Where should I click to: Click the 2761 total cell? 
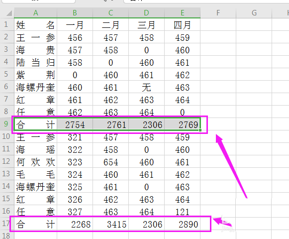pyautogui.click(x=110, y=124)
